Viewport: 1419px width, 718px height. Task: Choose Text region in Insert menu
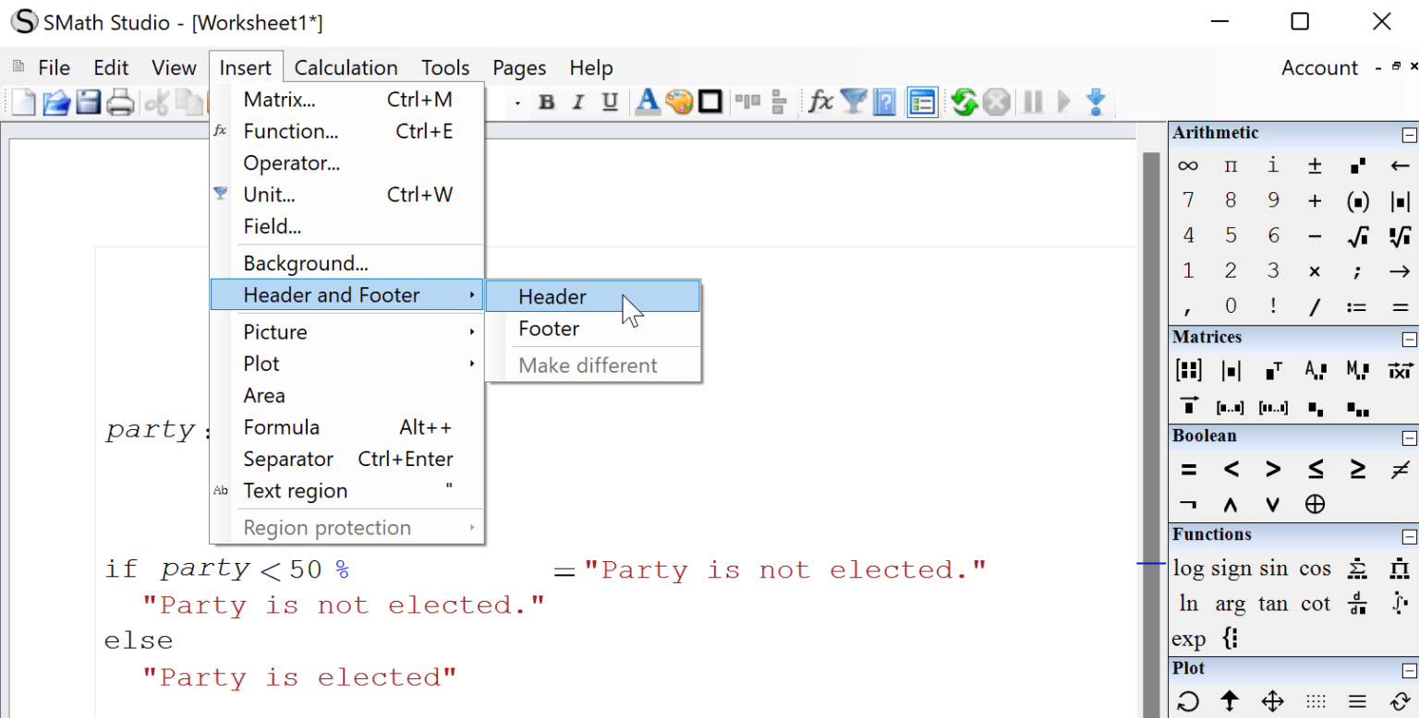pyautogui.click(x=296, y=491)
